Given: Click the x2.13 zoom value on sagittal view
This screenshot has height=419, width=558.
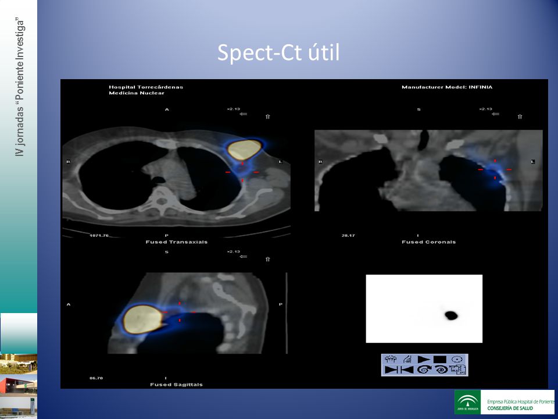Looking at the screenshot, I should pyautogui.click(x=234, y=251).
